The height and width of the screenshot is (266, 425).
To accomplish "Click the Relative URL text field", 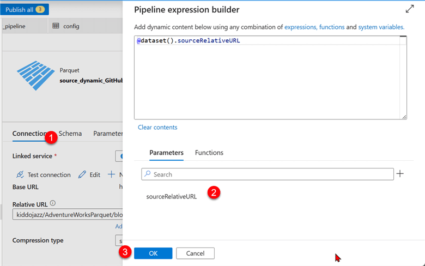I will (x=65, y=215).
